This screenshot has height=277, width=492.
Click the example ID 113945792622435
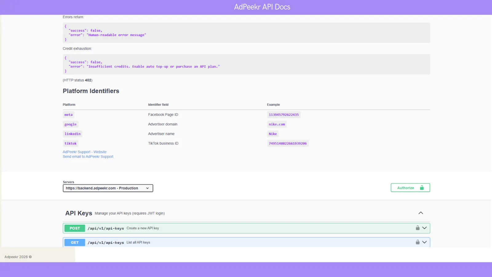[x=284, y=115]
